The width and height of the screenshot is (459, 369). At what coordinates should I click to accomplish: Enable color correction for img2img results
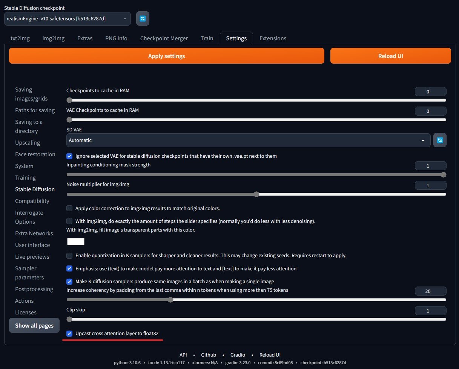tap(69, 208)
